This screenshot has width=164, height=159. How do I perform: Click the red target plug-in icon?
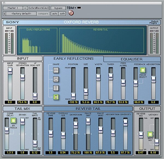(71, 13)
